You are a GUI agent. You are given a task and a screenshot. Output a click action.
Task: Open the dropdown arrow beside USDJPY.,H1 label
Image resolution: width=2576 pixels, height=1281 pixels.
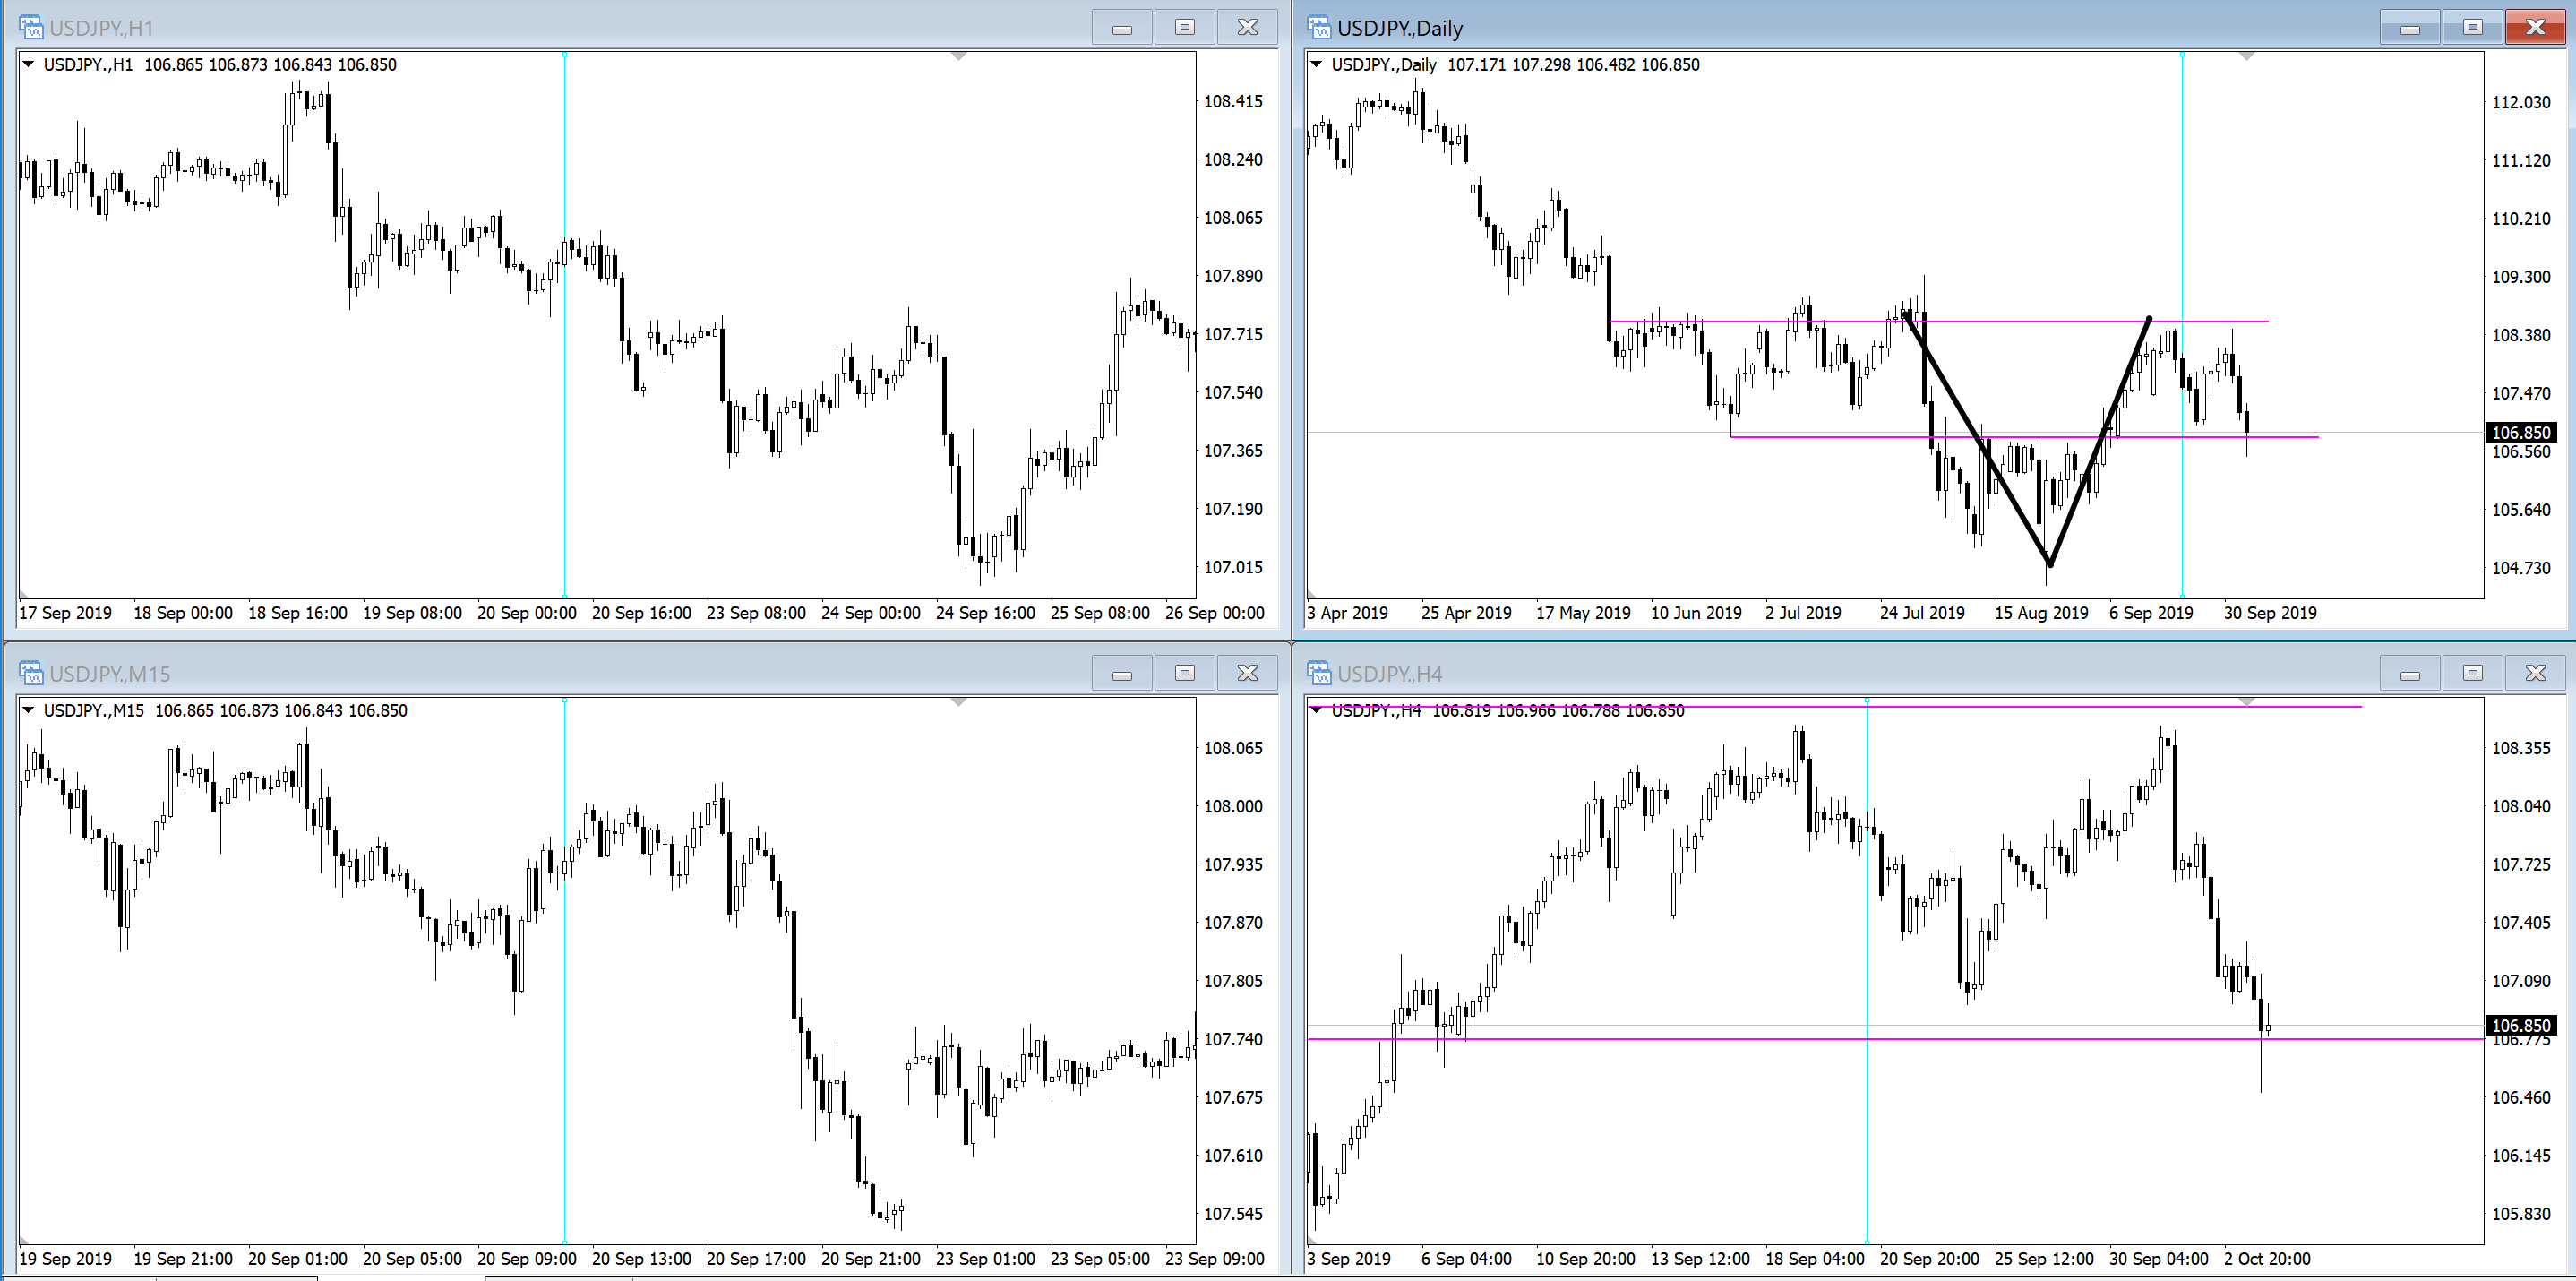point(29,64)
